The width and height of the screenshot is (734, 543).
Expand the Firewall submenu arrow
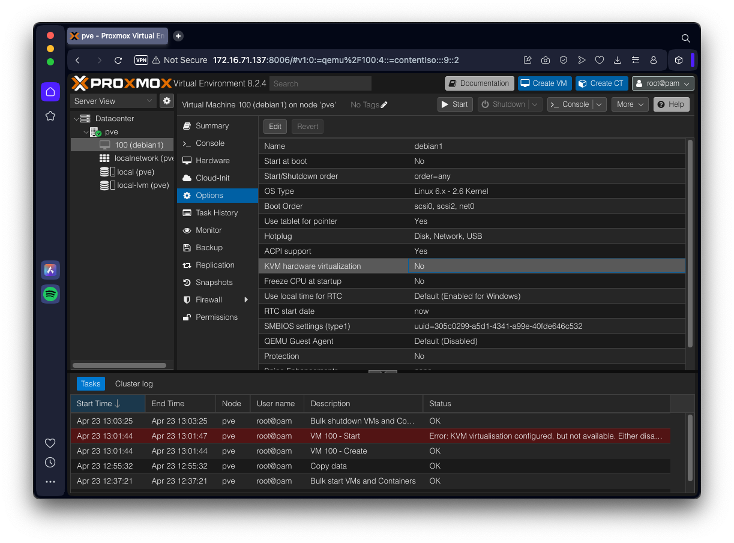pyautogui.click(x=246, y=300)
